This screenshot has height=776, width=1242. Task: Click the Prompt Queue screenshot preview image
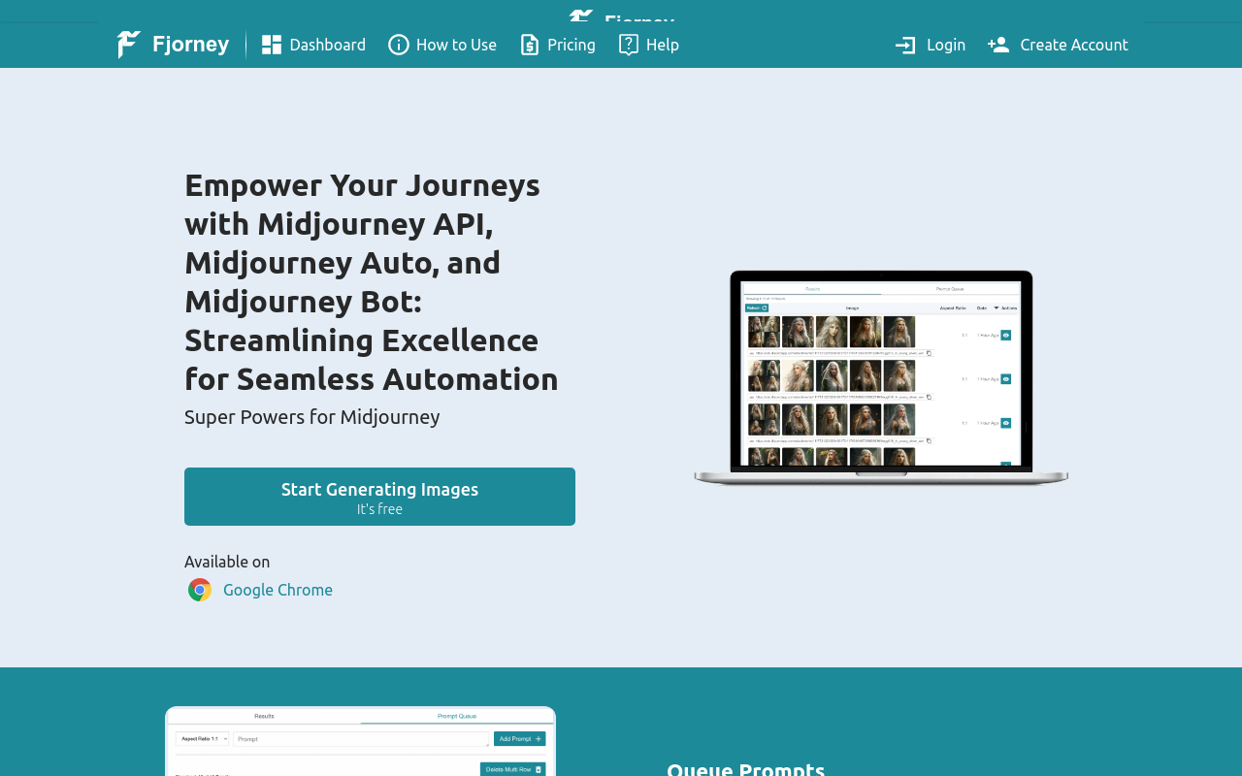[360, 741]
